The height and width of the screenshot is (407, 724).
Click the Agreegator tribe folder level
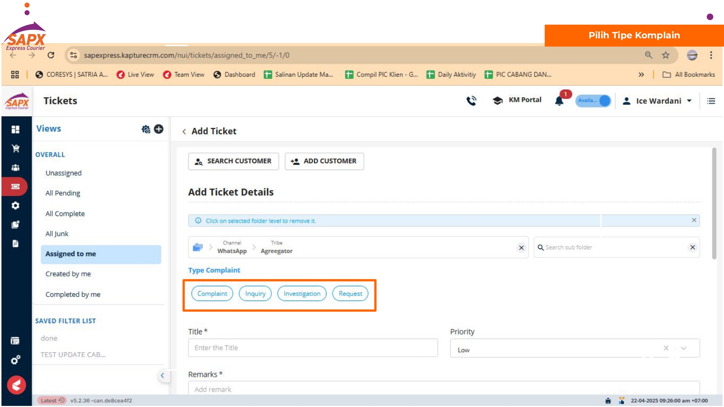277,247
